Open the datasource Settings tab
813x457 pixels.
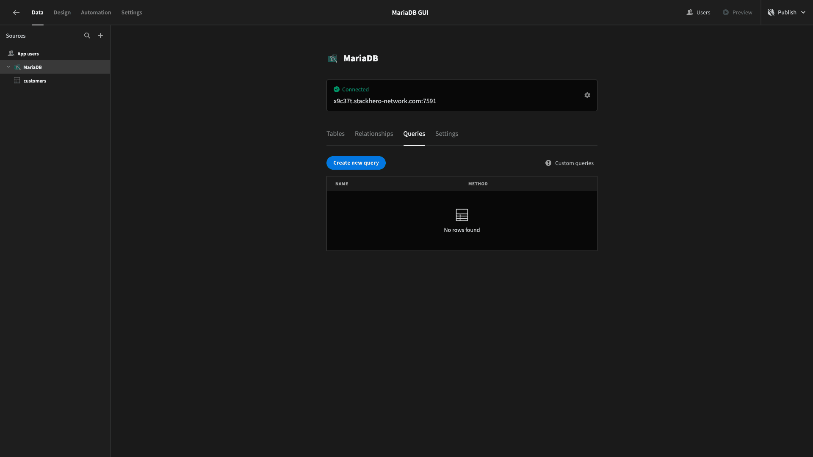447,134
